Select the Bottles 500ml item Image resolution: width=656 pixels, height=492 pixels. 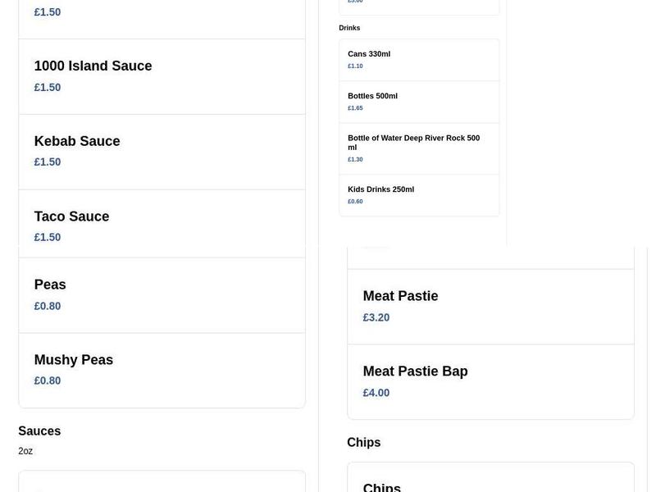pos(372,96)
